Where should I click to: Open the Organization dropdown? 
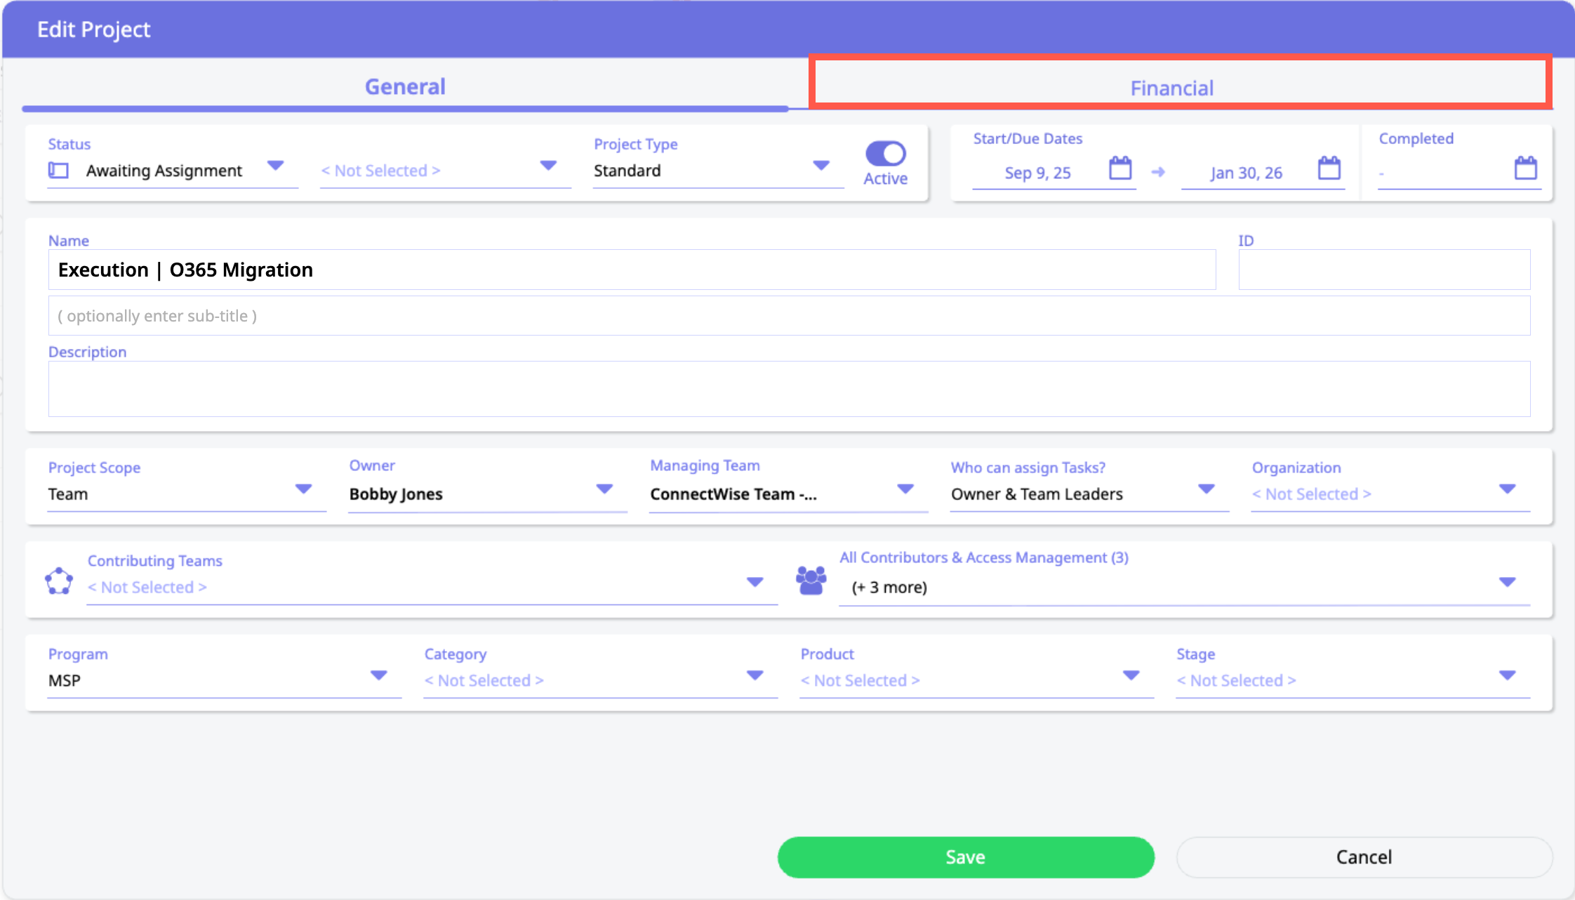pos(1507,489)
